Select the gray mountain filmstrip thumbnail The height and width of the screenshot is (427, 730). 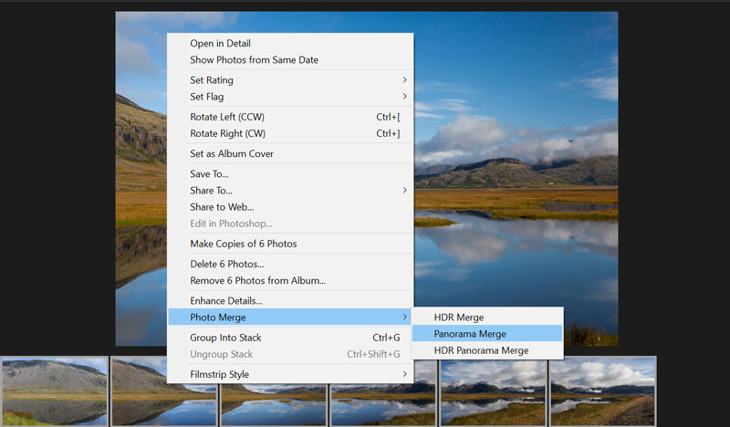click(54, 391)
